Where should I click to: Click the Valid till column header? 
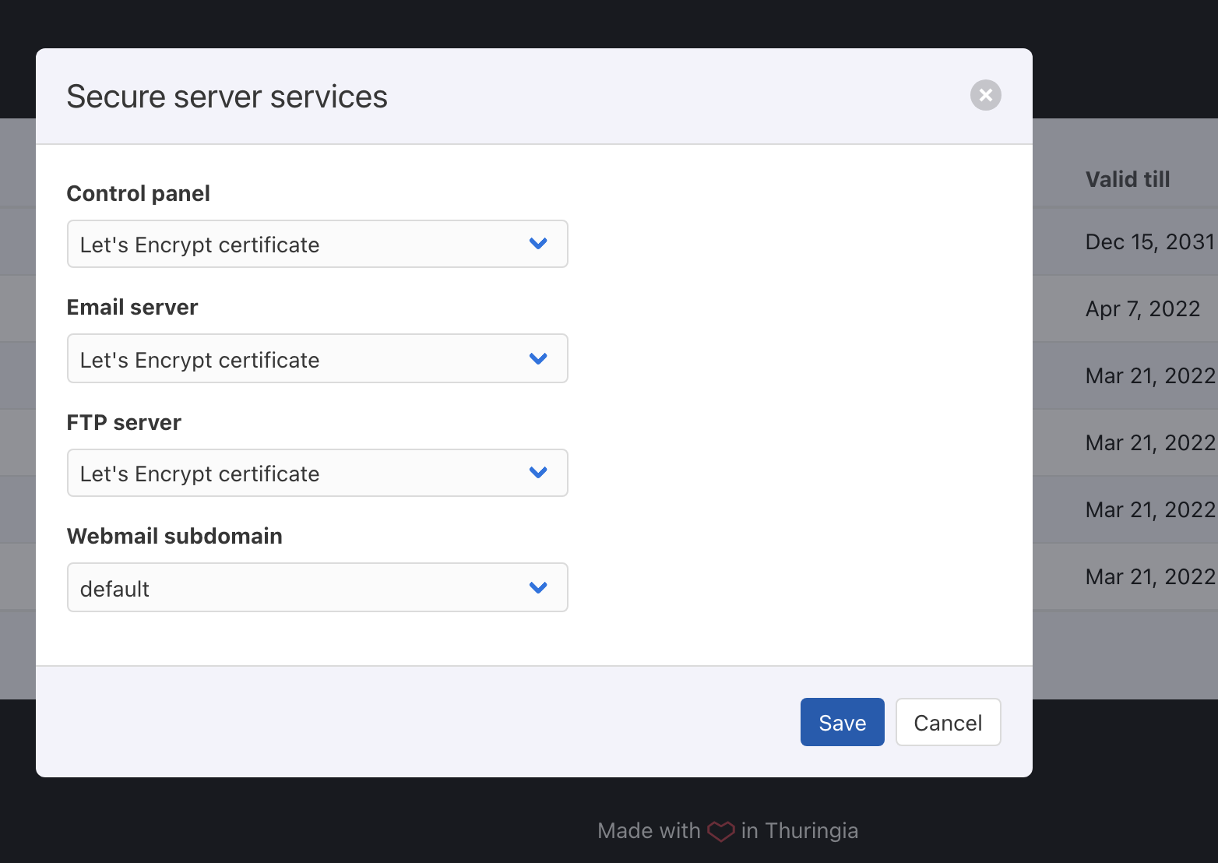1127,179
